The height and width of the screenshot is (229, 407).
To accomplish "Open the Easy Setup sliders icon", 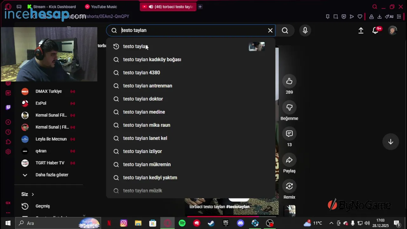I will [399, 17].
